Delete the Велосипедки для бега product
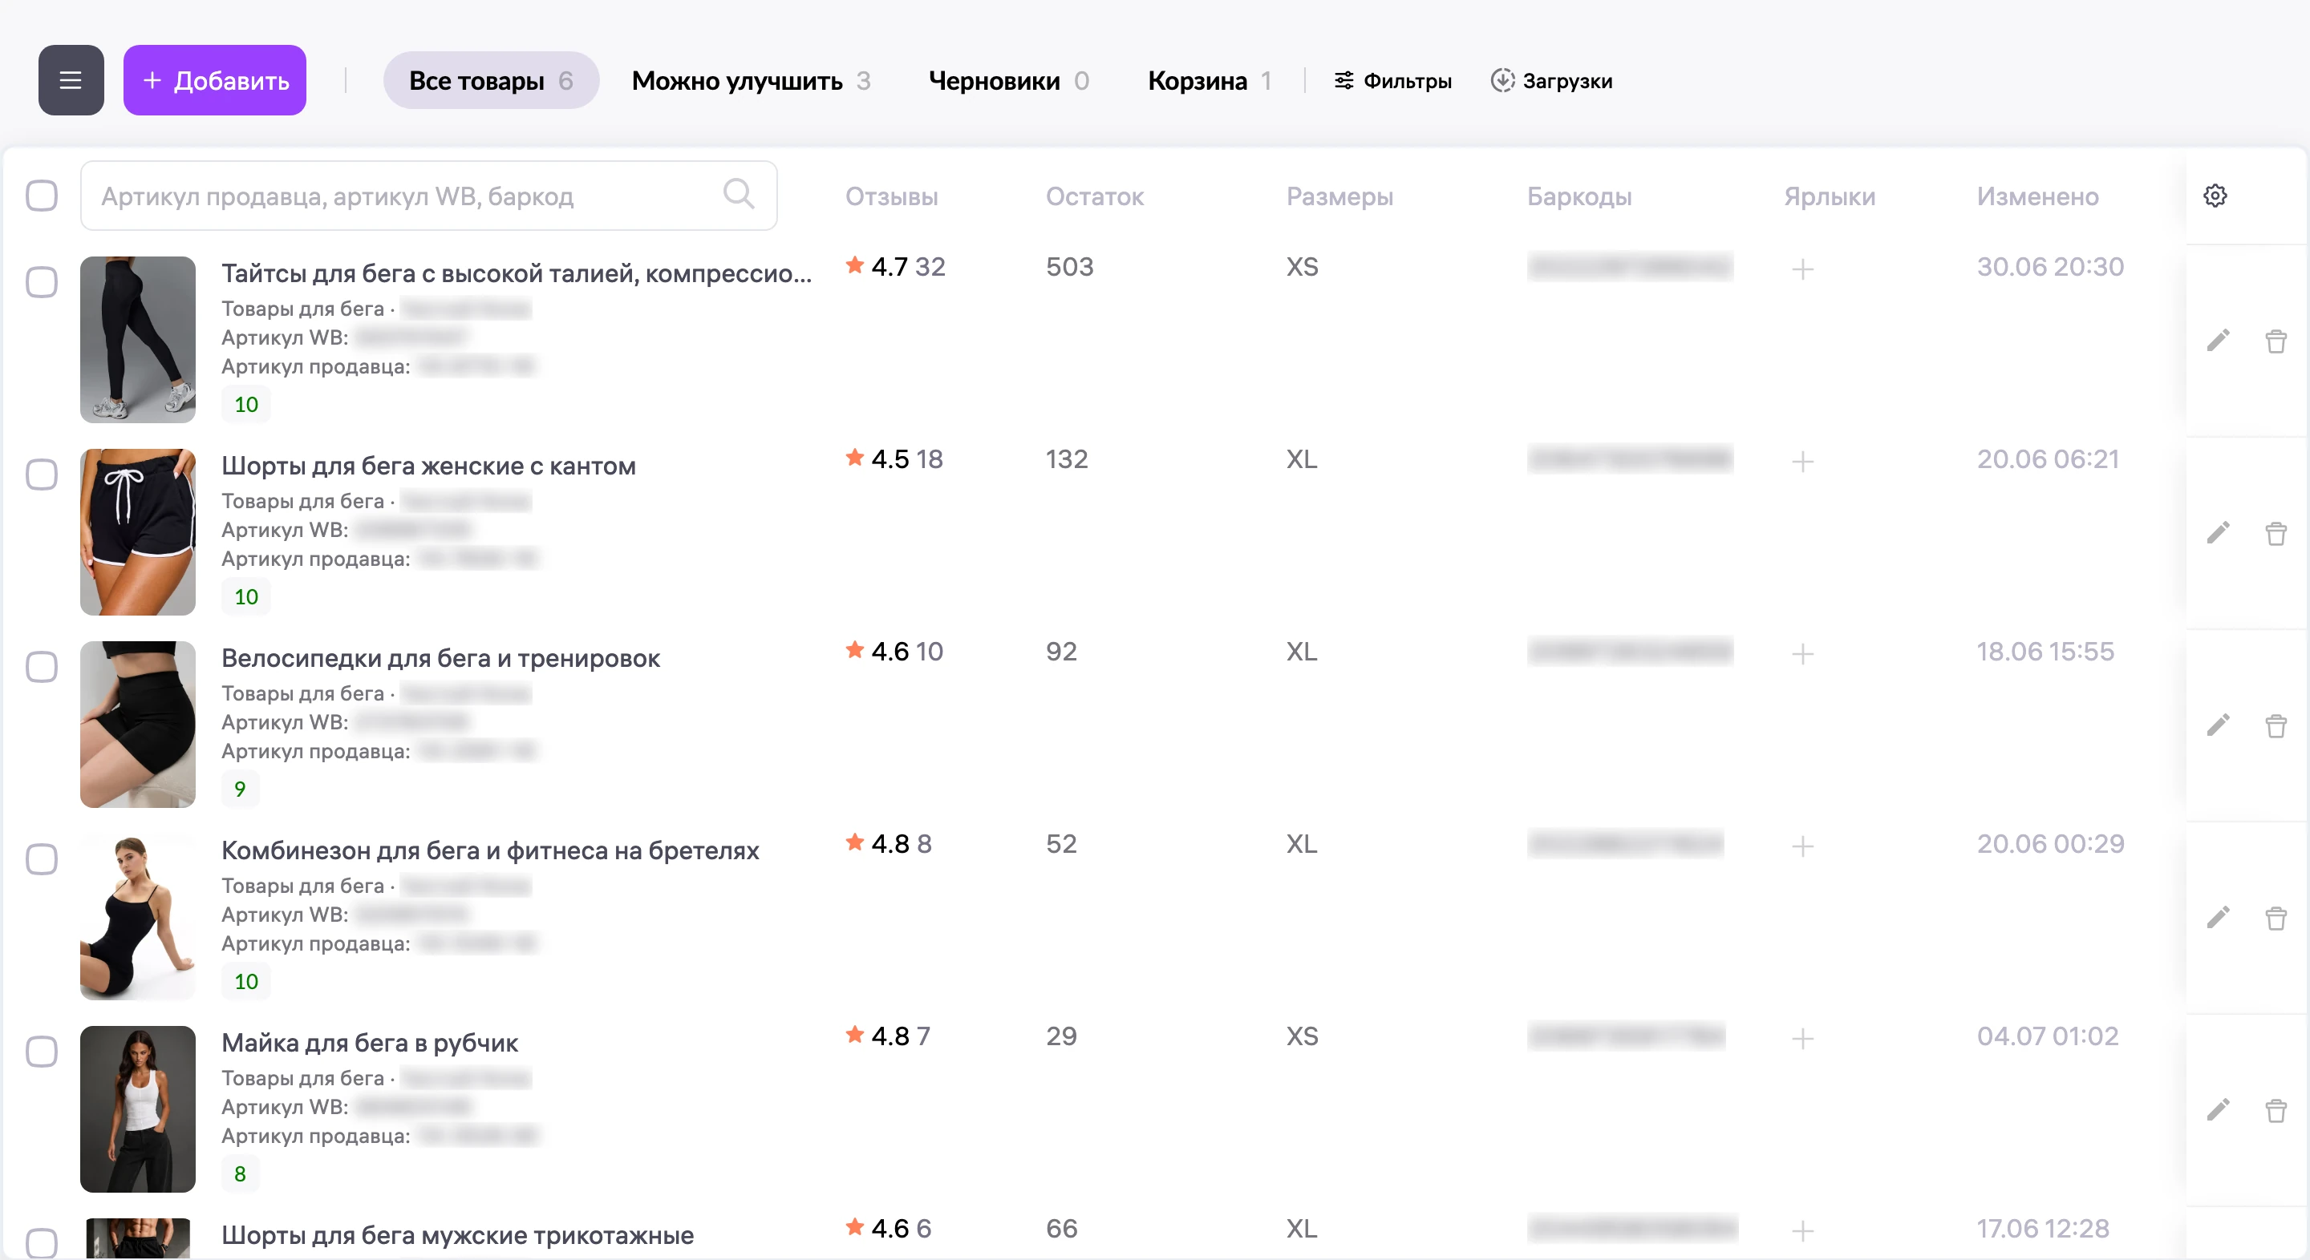The width and height of the screenshot is (2310, 1260). (x=2275, y=725)
